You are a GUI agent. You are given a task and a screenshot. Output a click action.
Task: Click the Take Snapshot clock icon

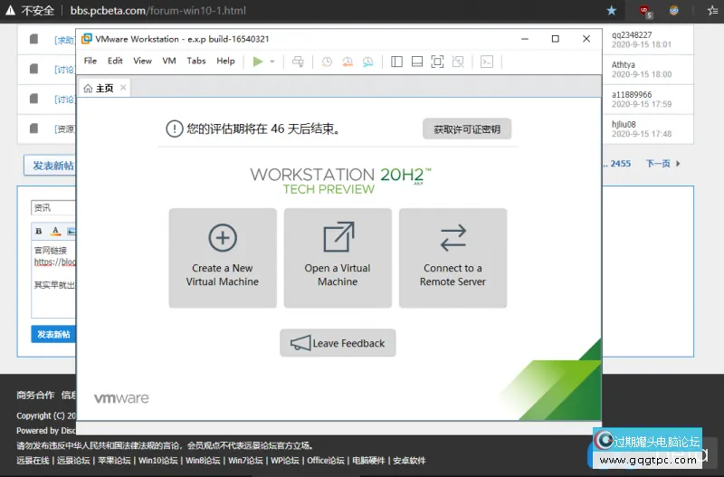(x=327, y=62)
